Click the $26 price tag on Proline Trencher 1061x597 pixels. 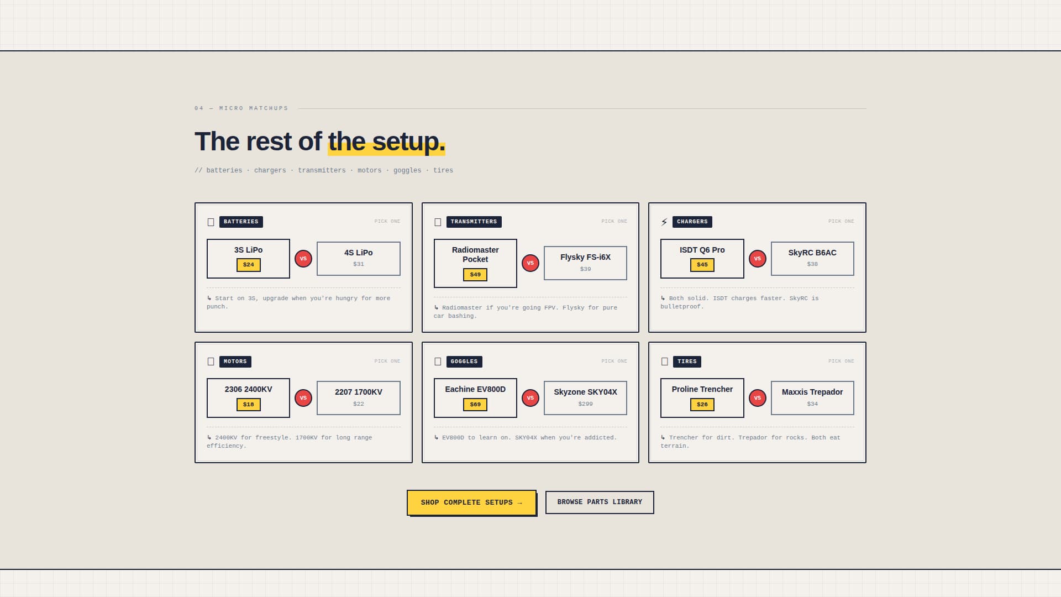click(702, 405)
